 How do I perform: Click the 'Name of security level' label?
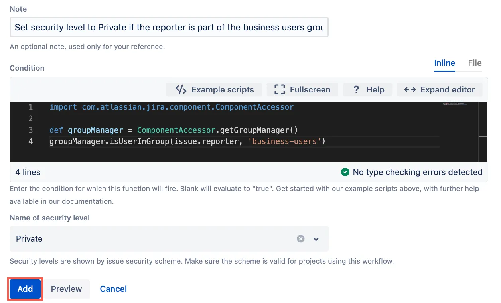pos(50,218)
